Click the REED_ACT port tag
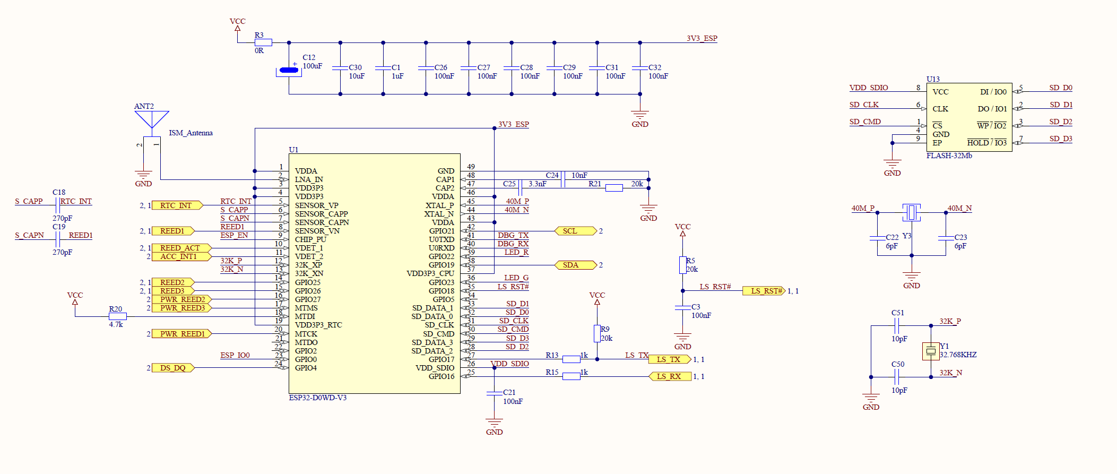This screenshot has width=1117, height=474. click(181, 248)
